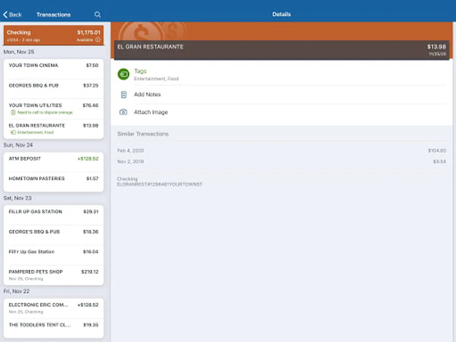Select EL GRAN RESTAURANTE in transaction list
Viewport: 456px width, 342px height.
coord(54,129)
